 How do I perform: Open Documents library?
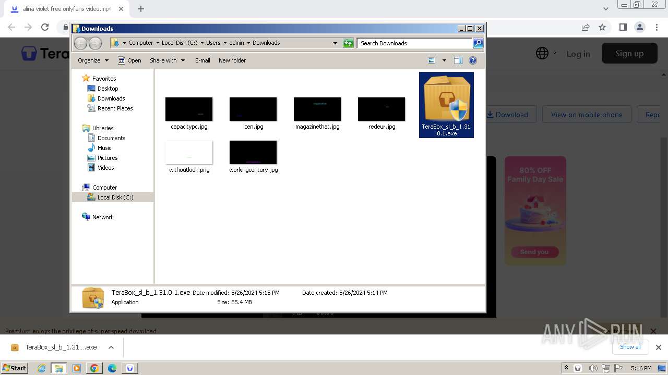(111, 138)
